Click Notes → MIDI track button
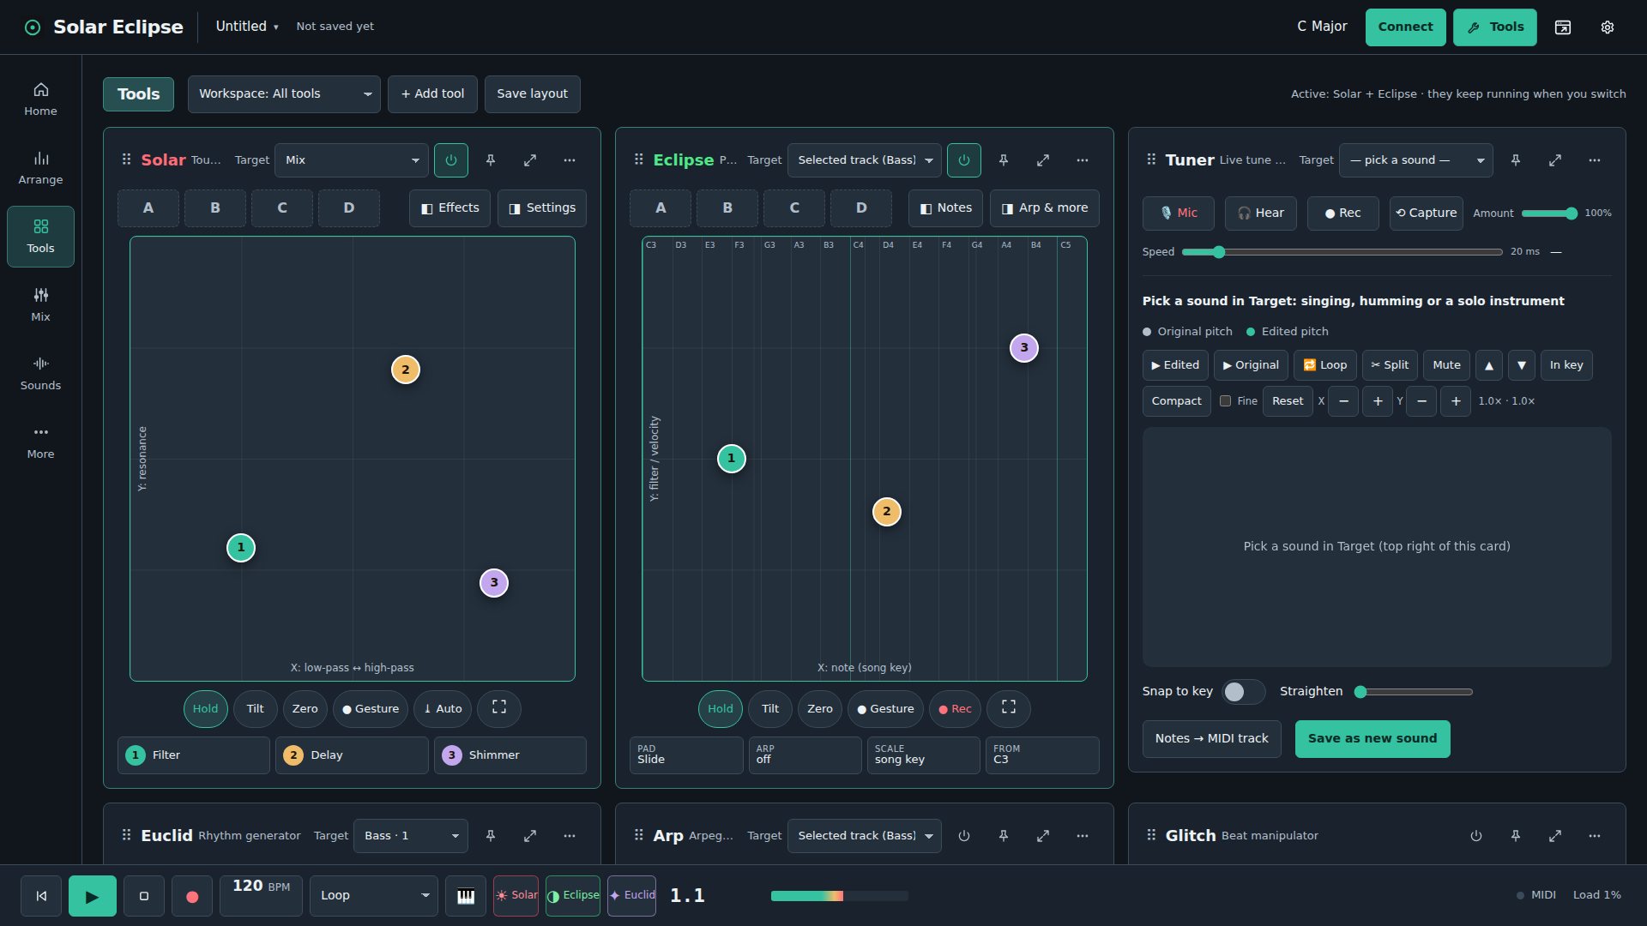 (1212, 739)
